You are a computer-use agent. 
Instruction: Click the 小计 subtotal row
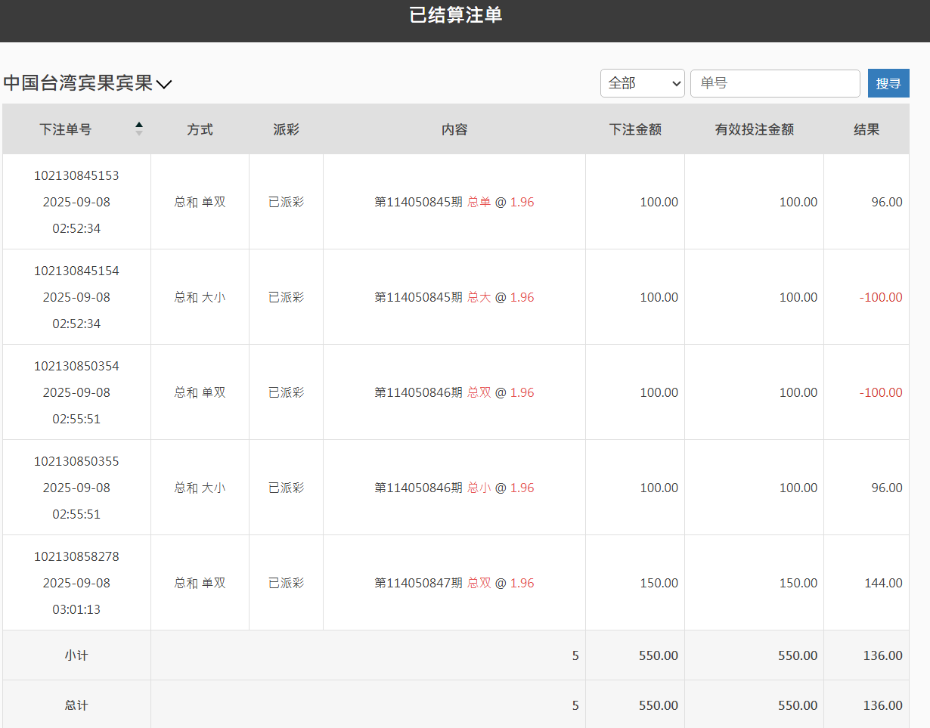click(x=76, y=655)
